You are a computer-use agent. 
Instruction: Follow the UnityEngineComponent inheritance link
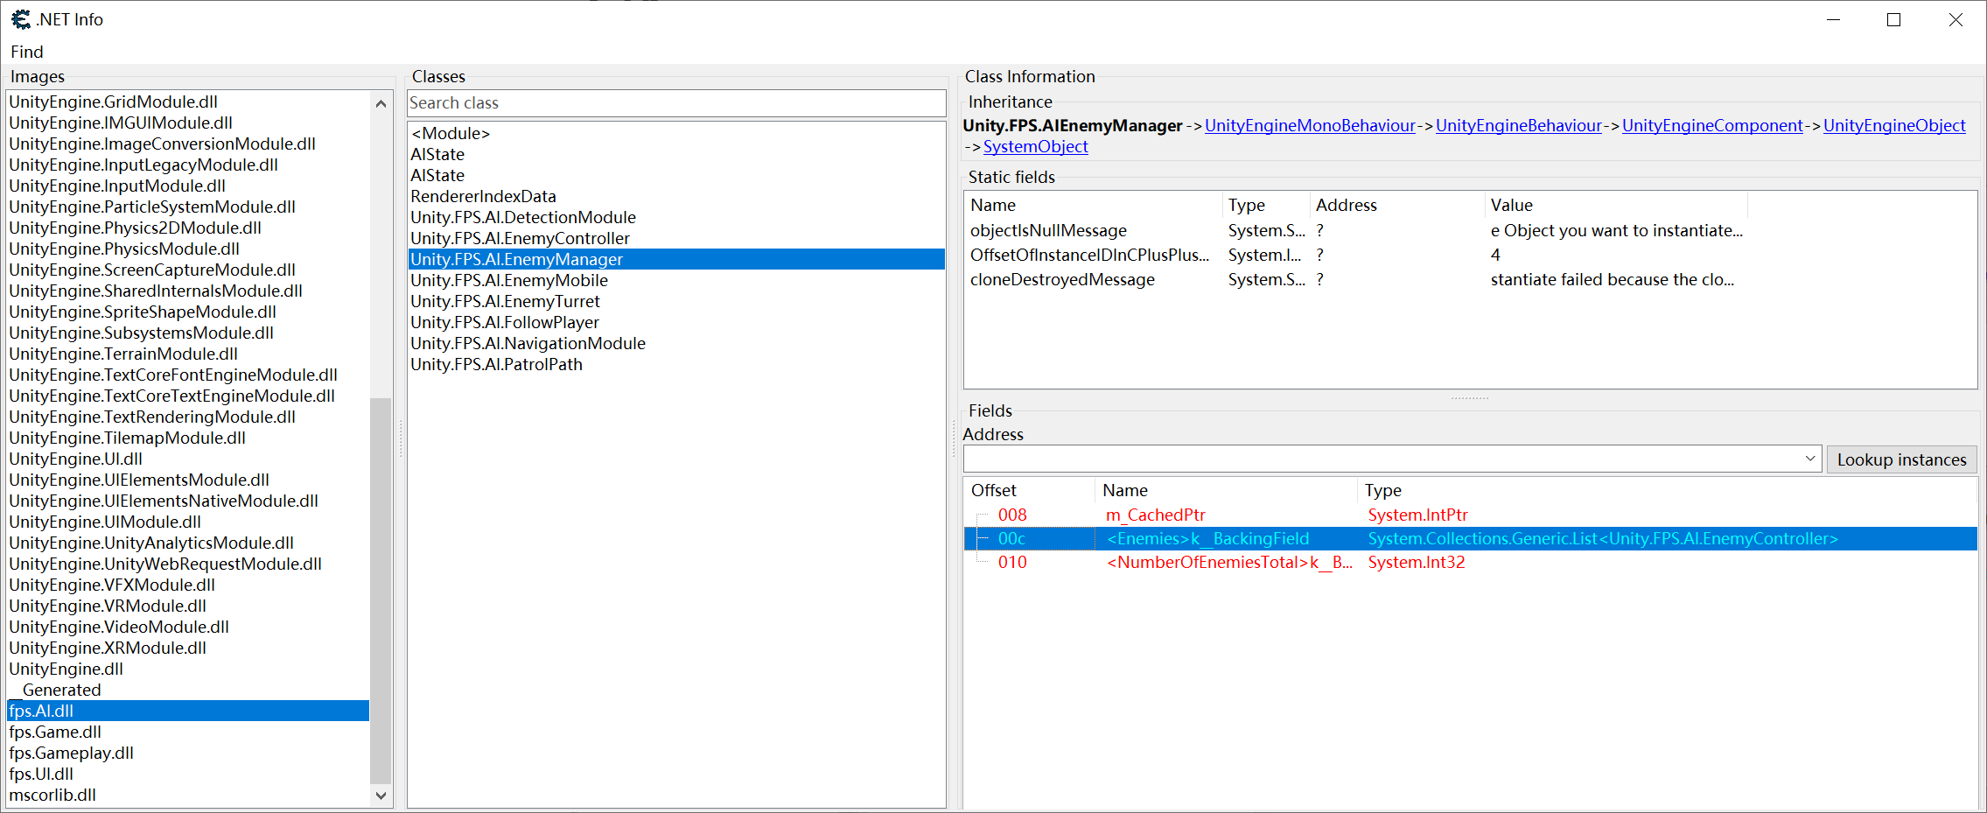point(1712,126)
